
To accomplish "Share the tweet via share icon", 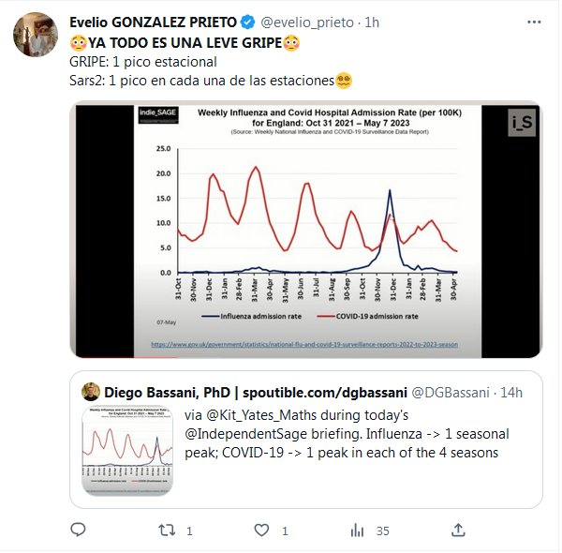I will tap(458, 531).
